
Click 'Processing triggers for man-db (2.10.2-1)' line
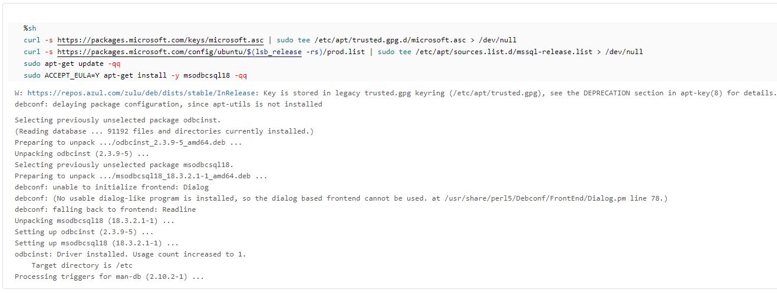click(x=110, y=277)
